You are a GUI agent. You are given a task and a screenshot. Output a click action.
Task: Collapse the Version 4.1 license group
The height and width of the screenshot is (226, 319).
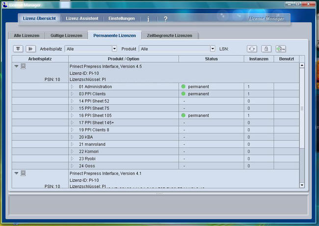pyautogui.click(x=16, y=173)
